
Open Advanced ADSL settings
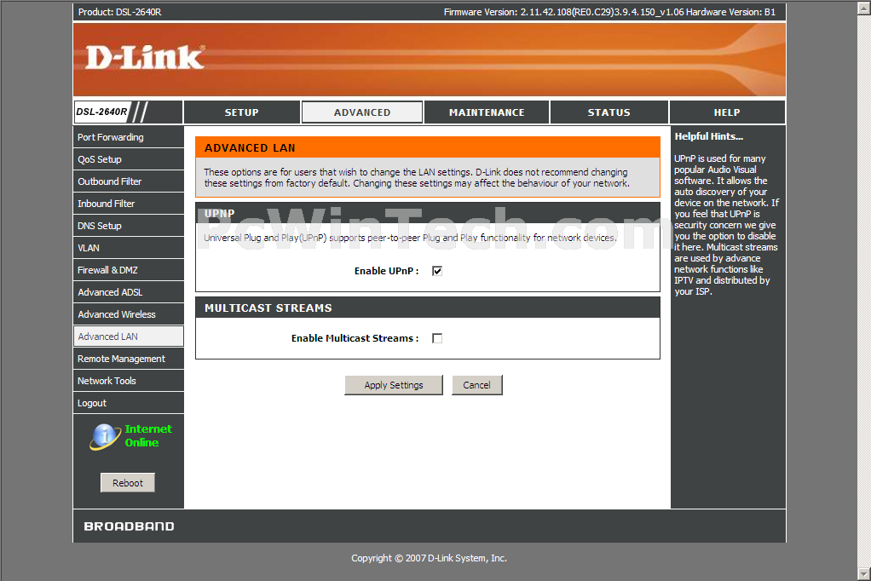tap(129, 292)
